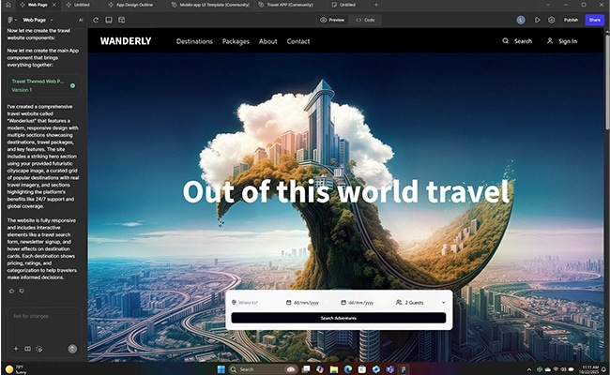This screenshot has height=375, width=610.
Task: Give thumbs down to the response
Action: pyautogui.click(x=22, y=291)
